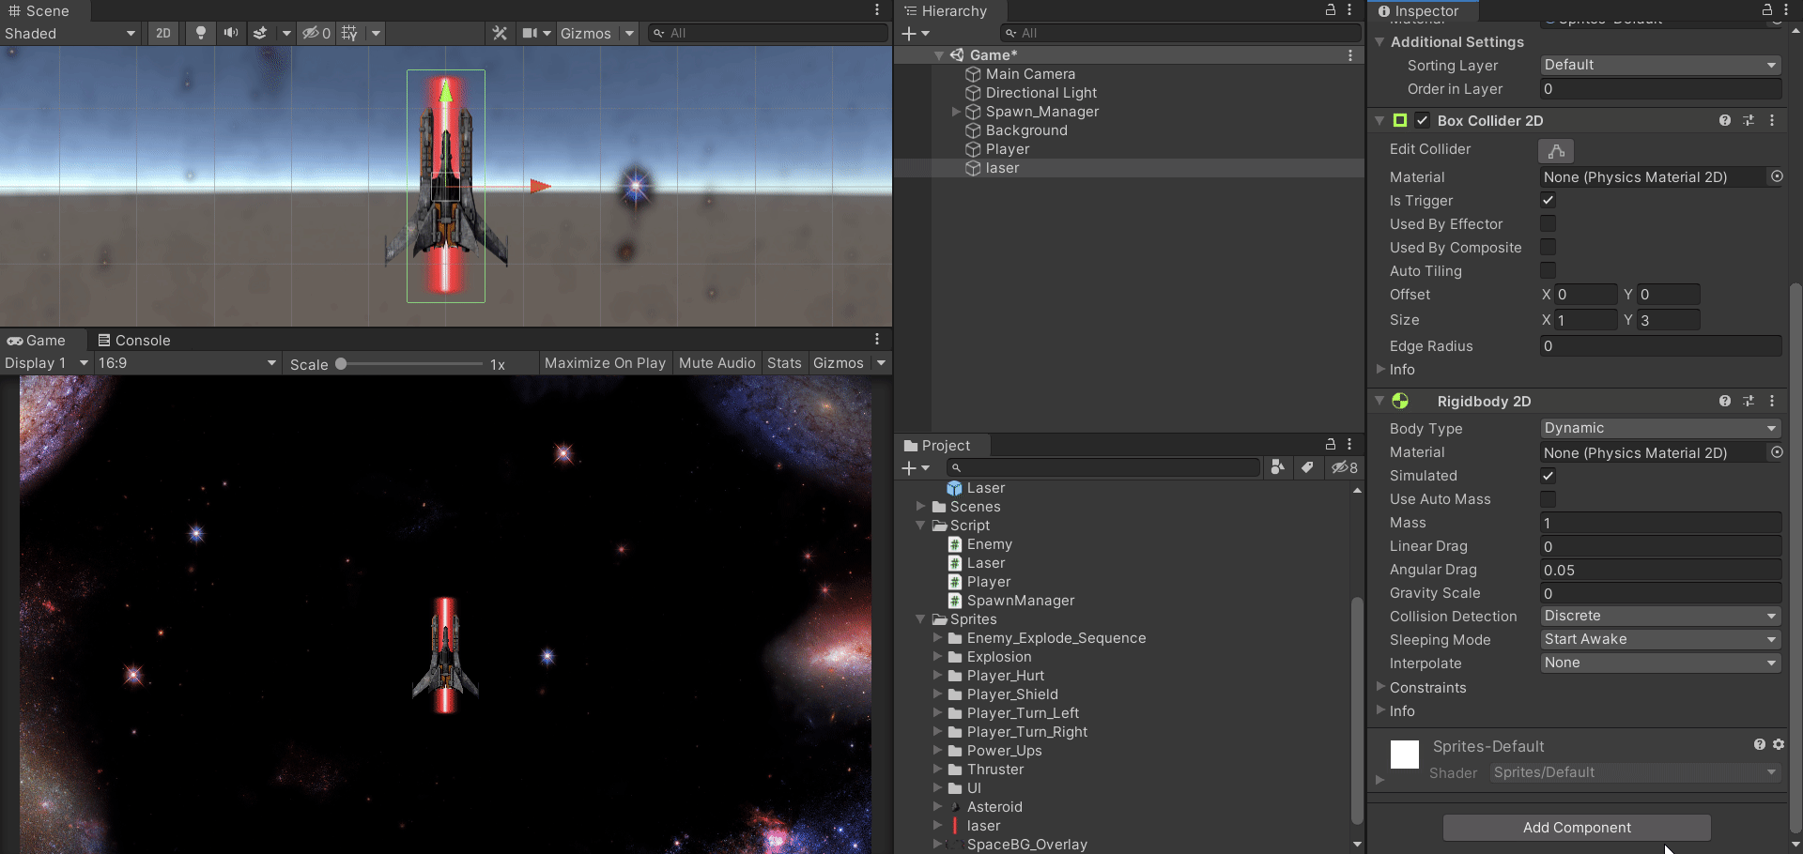Image resolution: width=1803 pixels, height=854 pixels.
Task: Select Main Camera in the Hierarchy
Action: click(x=1030, y=74)
